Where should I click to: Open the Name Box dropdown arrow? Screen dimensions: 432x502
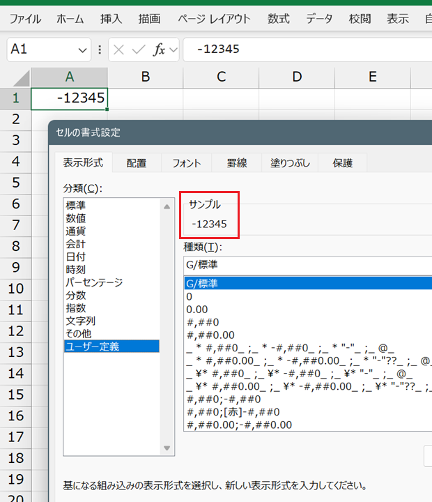[83, 50]
